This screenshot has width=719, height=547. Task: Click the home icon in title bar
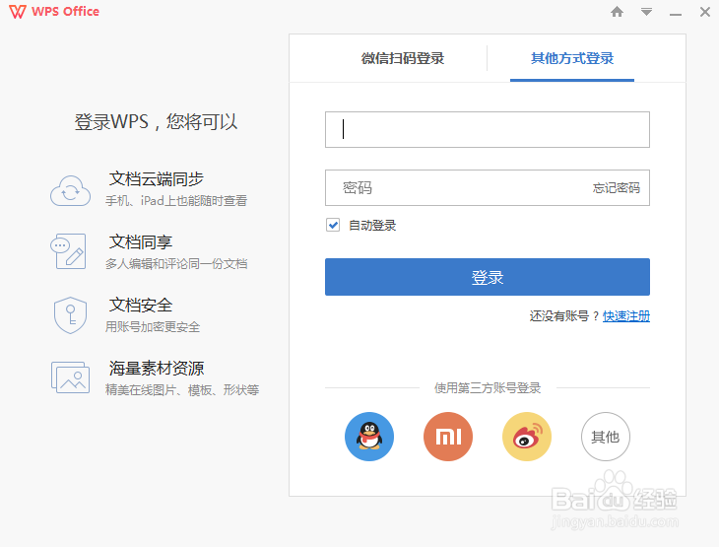tap(618, 12)
